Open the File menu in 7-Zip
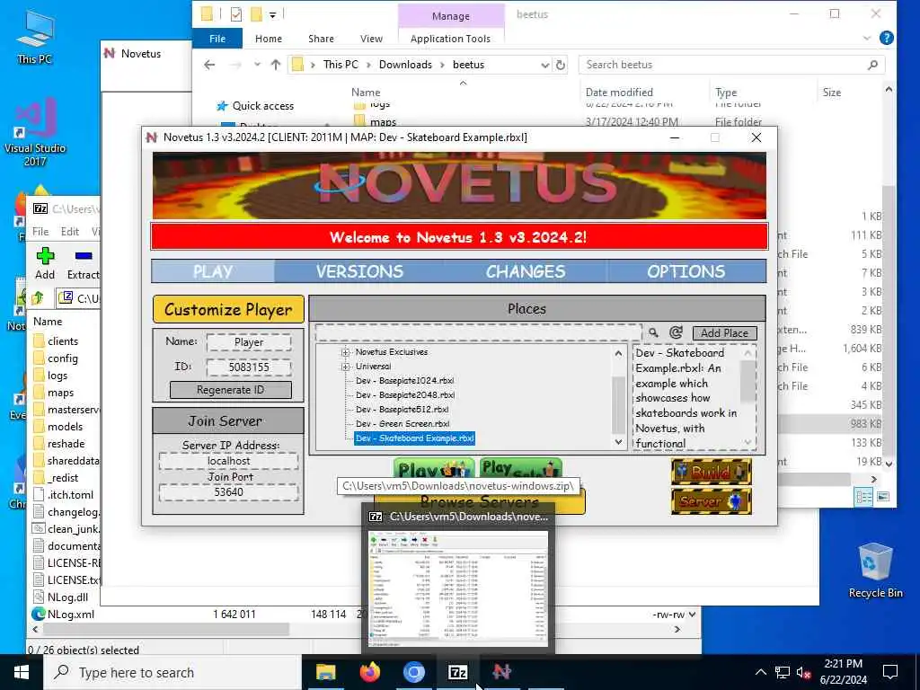The height and width of the screenshot is (690, 920). point(40,232)
